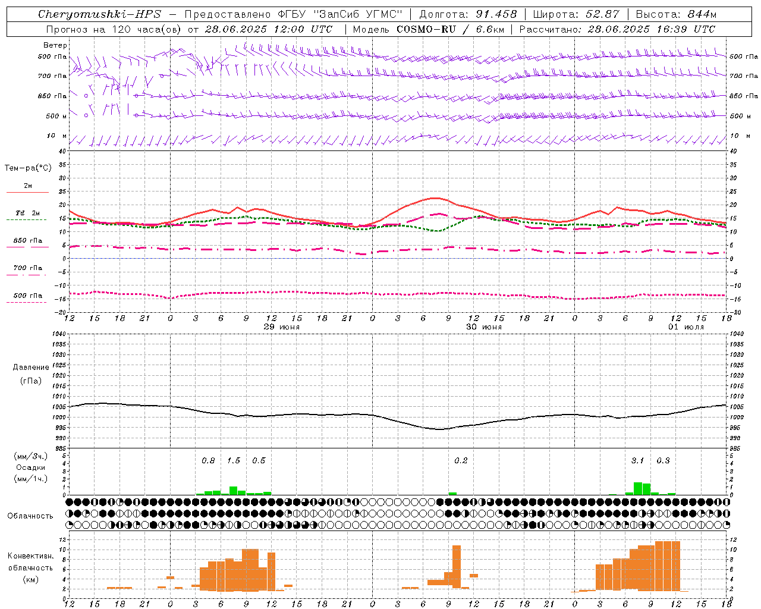The width and height of the screenshot is (761, 609).
Task: Click the 0.3 precipitation total
Action: coord(663,460)
